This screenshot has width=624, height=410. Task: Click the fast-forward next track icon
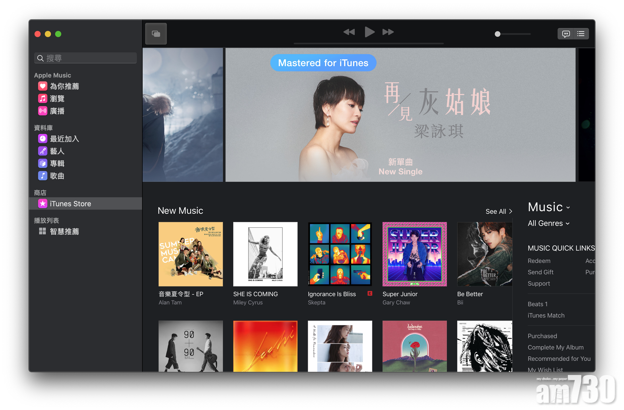click(388, 32)
